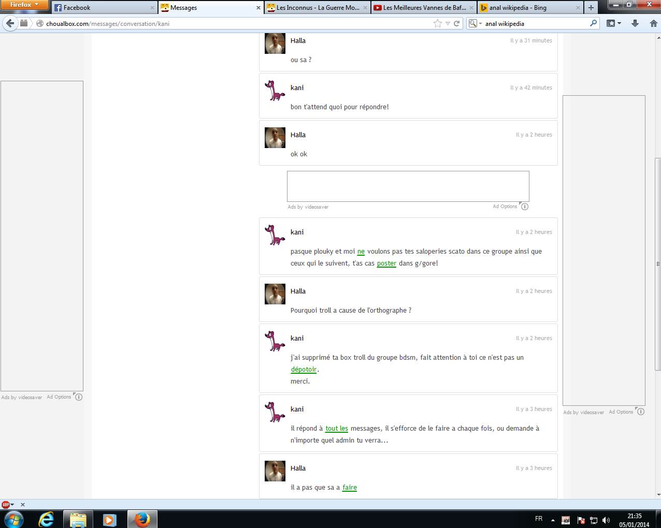Open the Firefox menu dropdown button
Viewport: 661px width, 528px height.
(x=24, y=5)
